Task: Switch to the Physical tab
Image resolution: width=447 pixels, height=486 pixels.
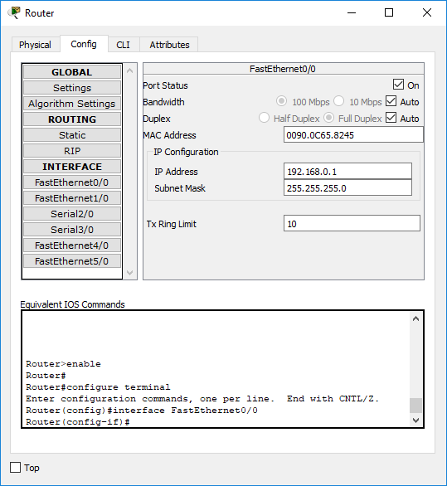Action: 35,45
